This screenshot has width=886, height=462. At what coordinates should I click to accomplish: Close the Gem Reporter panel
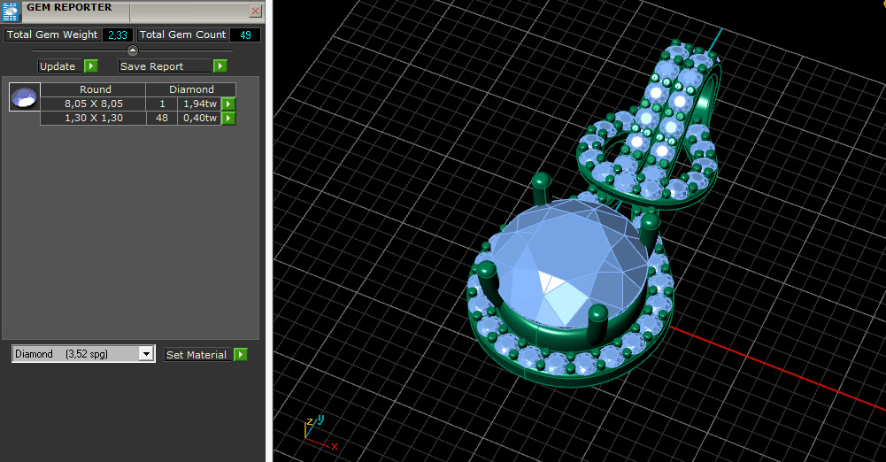[256, 12]
